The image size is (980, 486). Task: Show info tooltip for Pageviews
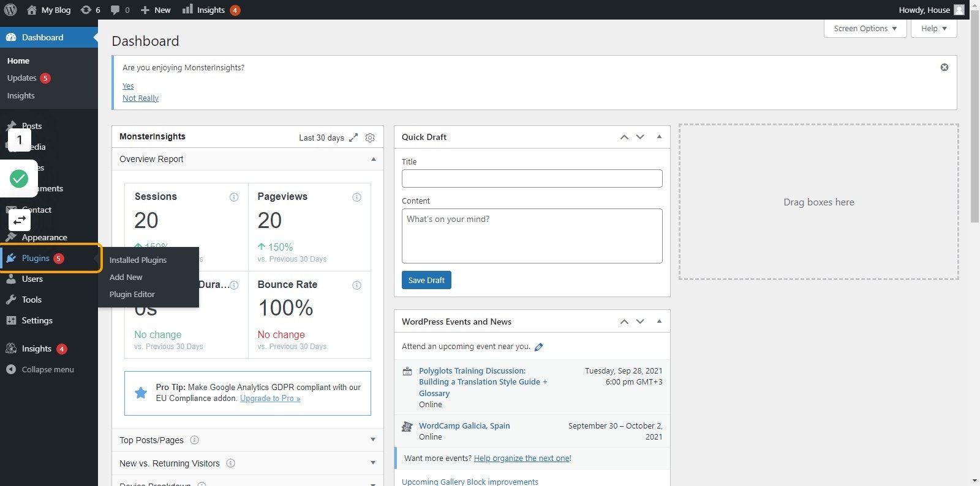click(357, 197)
